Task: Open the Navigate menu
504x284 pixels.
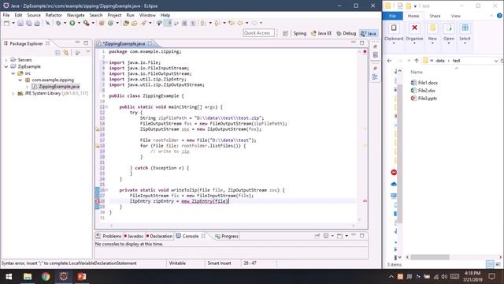Action: click(76, 15)
